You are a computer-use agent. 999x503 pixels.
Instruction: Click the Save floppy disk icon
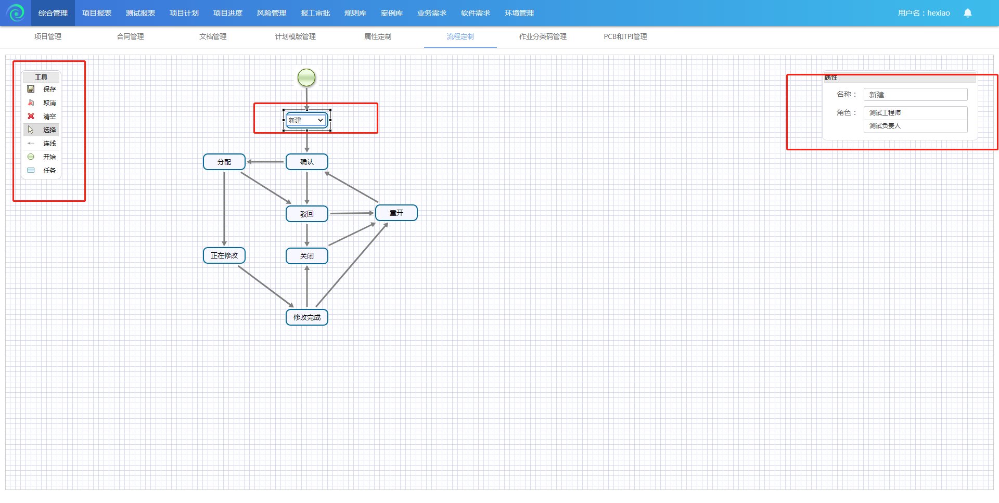(x=31, y=89)
